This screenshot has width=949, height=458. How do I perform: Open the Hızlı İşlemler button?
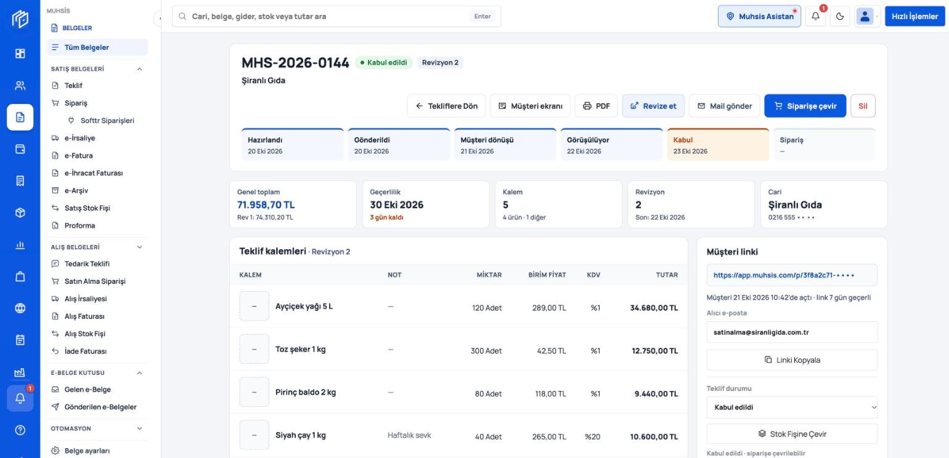click(914, 17)
